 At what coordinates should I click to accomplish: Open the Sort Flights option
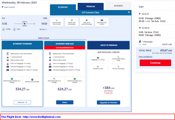click(8, 7)
